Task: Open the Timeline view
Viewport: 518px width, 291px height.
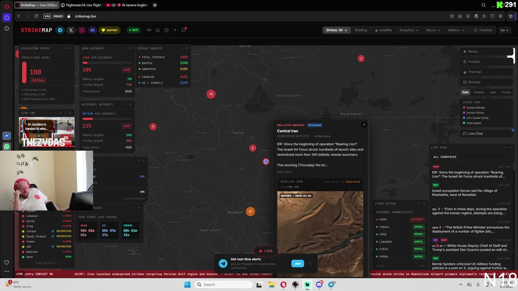Action: (x=483, y=30)
